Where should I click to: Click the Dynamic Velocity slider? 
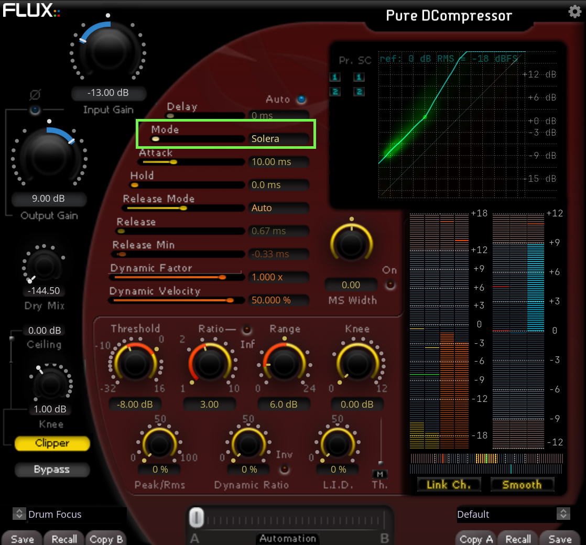point(176,300)
